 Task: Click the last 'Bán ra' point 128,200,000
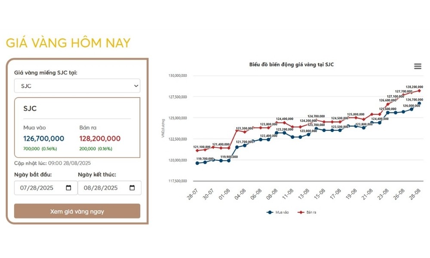pos(419,90)
